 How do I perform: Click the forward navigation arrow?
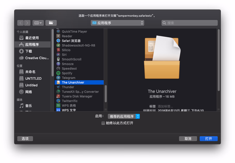pos(27,23)
